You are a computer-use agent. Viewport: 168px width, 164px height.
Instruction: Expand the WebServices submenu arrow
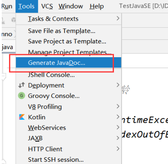[118, 127]
